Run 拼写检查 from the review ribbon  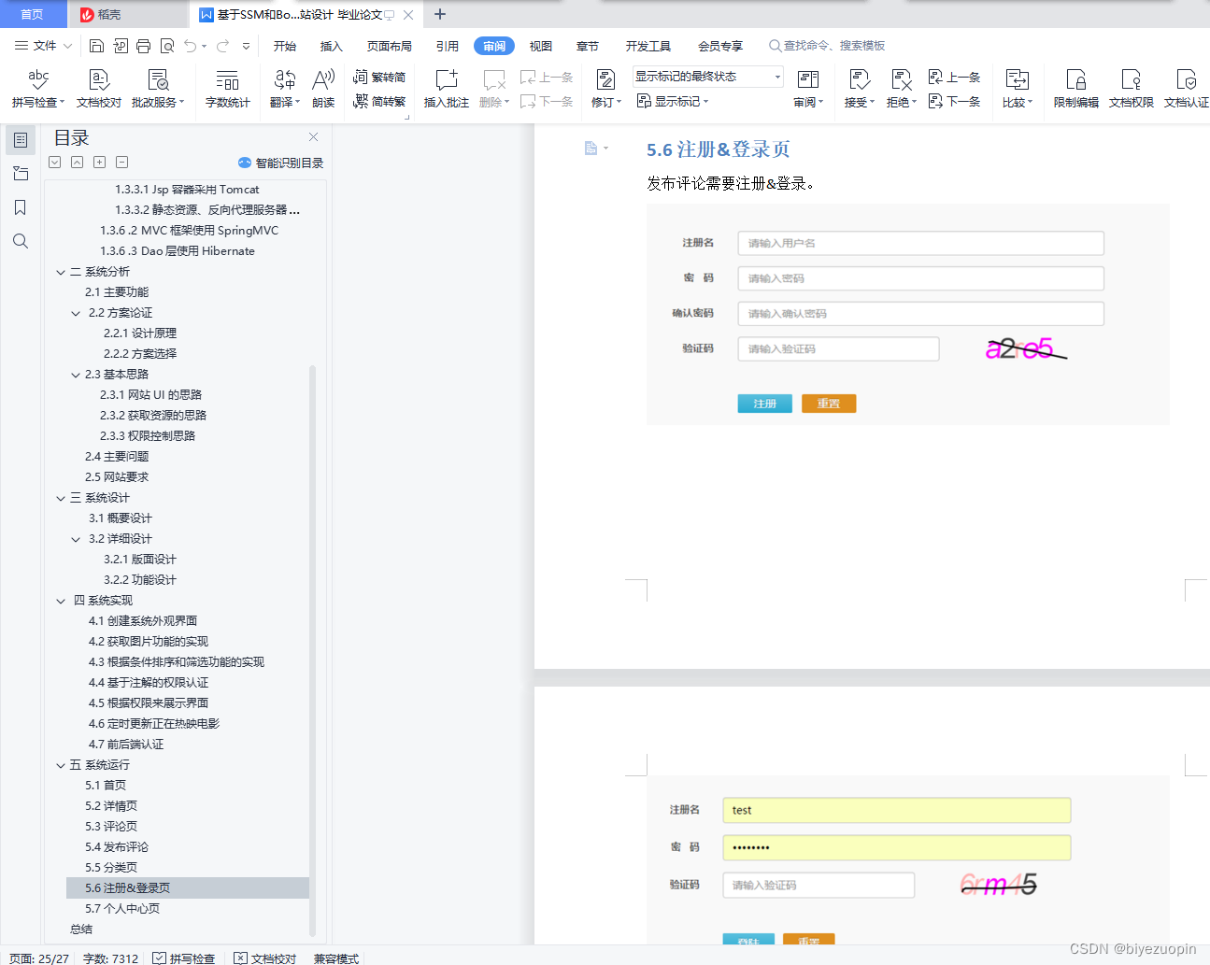tap(38, 89)
